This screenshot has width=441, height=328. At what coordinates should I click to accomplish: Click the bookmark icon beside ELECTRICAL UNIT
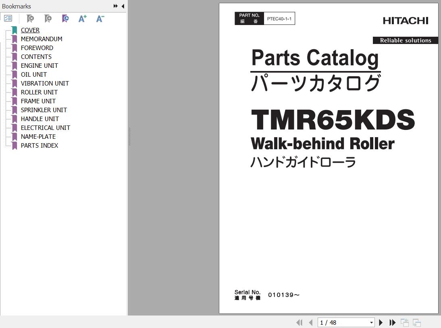tap(15, 128)
